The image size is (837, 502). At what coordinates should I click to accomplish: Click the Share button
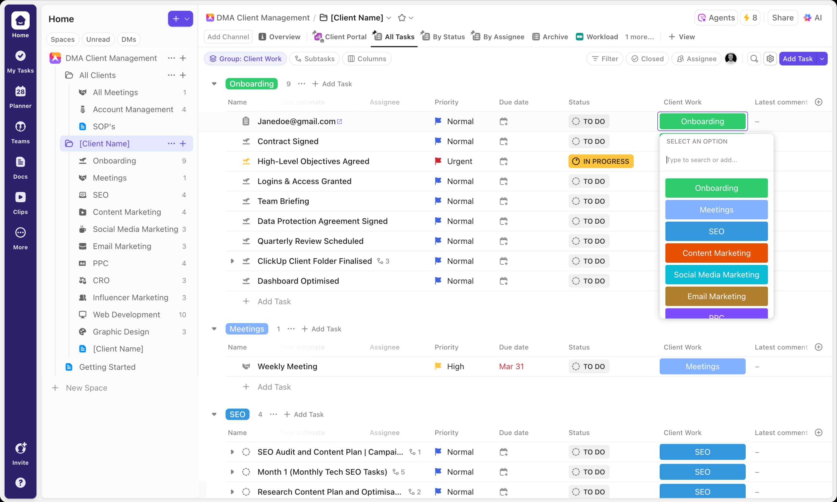(x=783, y=18)
